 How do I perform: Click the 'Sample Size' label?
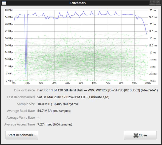coord(26,104)
